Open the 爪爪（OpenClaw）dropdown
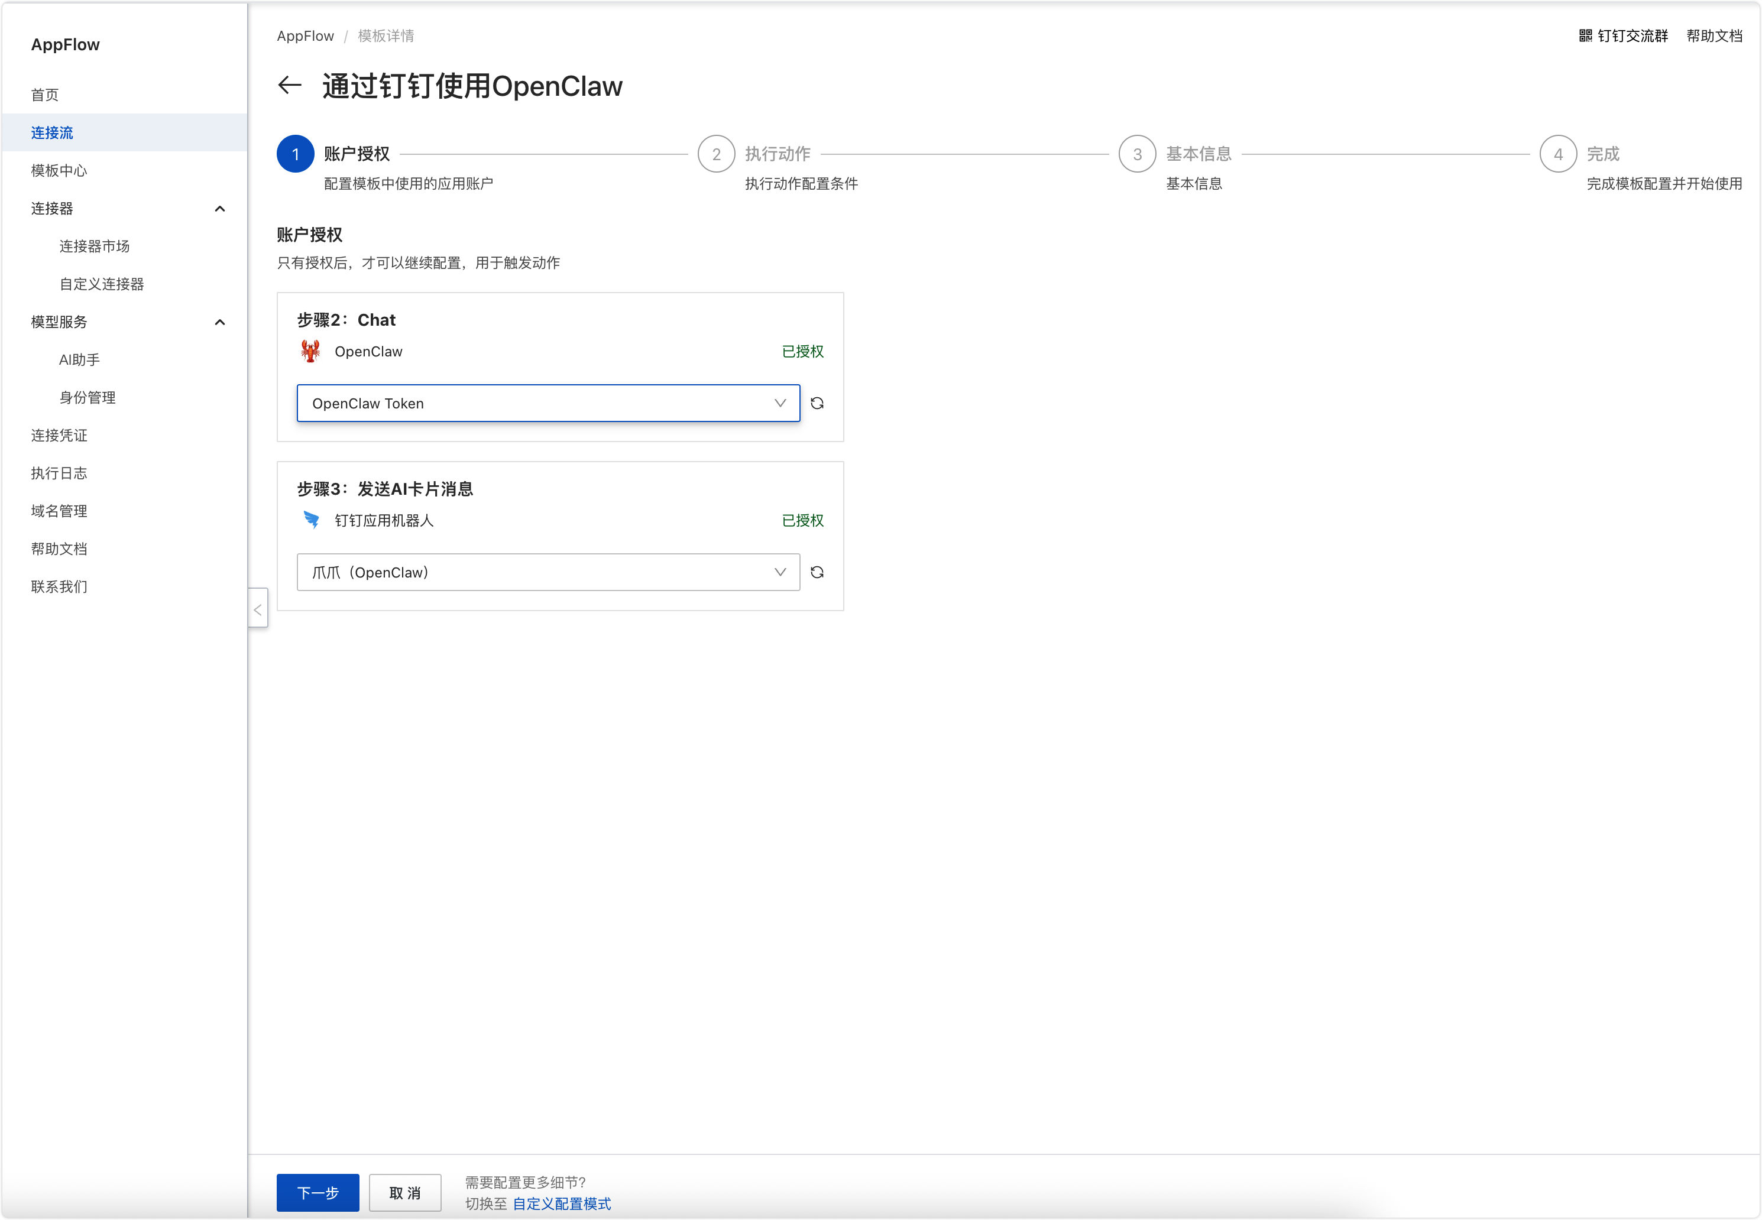This screenshot has width=1762, height=1220. point(548,573)
